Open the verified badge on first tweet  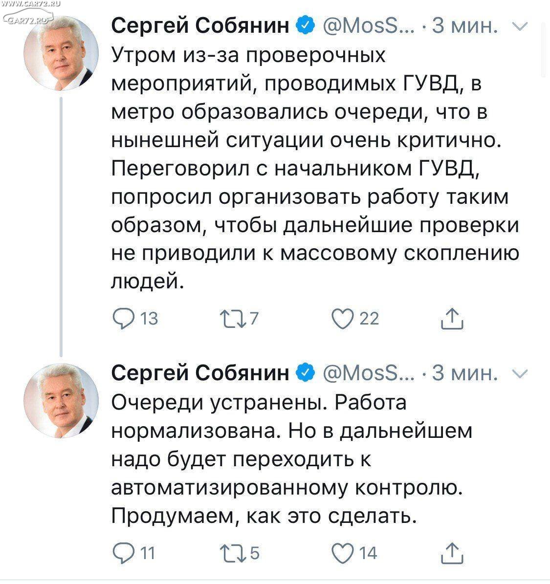306,26
